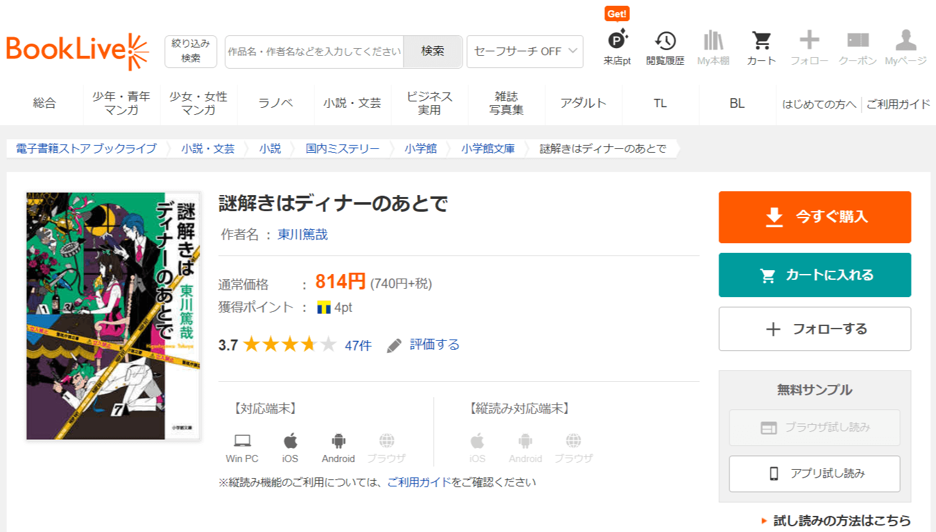Select the 小説・文芸 category tab
The image size is (936, 532).
(352, 103)
